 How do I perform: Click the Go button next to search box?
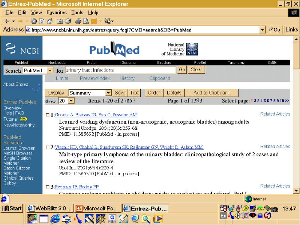[182, 70]
